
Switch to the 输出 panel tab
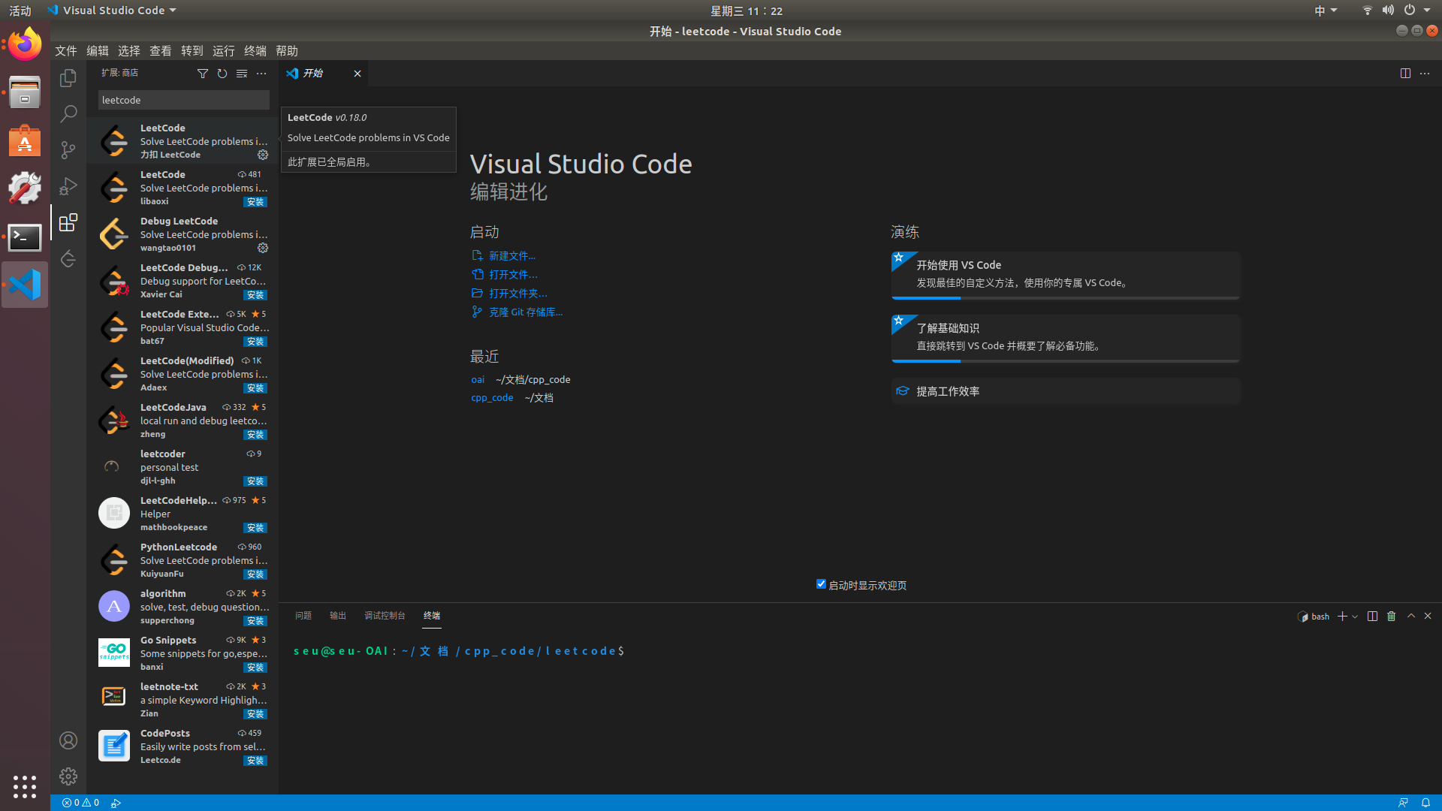(338, 616)
